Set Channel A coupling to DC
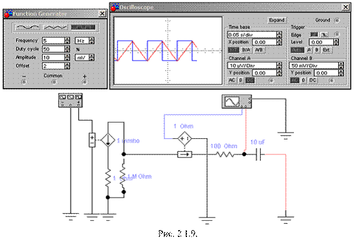The image size is (354, 242). (x=250, y=81)
